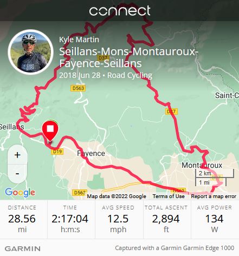Click the map scale 2 km bar
Viewport: 239px width, 256px height.
215,174
